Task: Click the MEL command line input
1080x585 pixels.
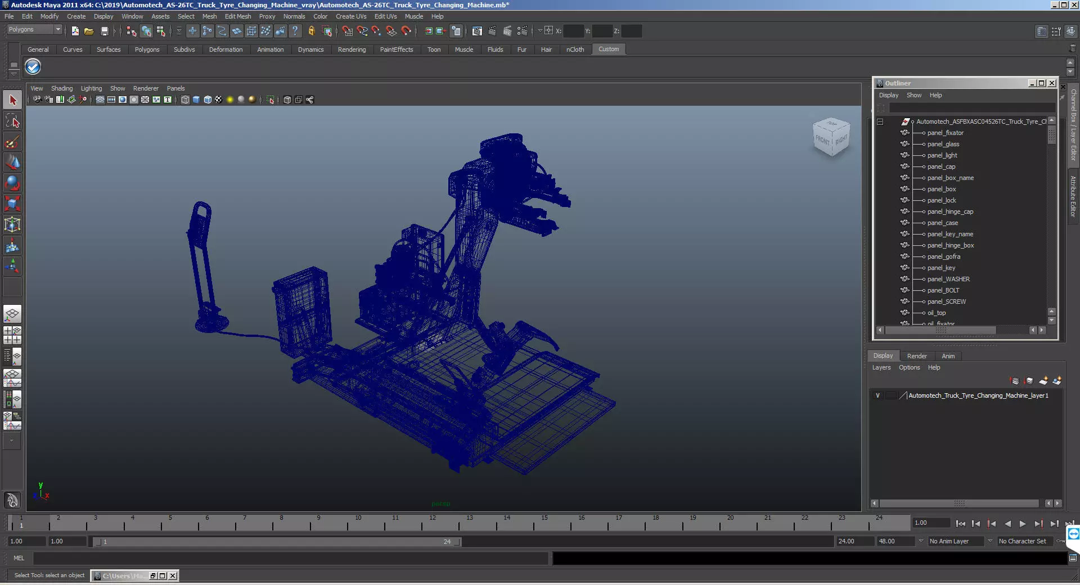Action: tap(290, 558)
